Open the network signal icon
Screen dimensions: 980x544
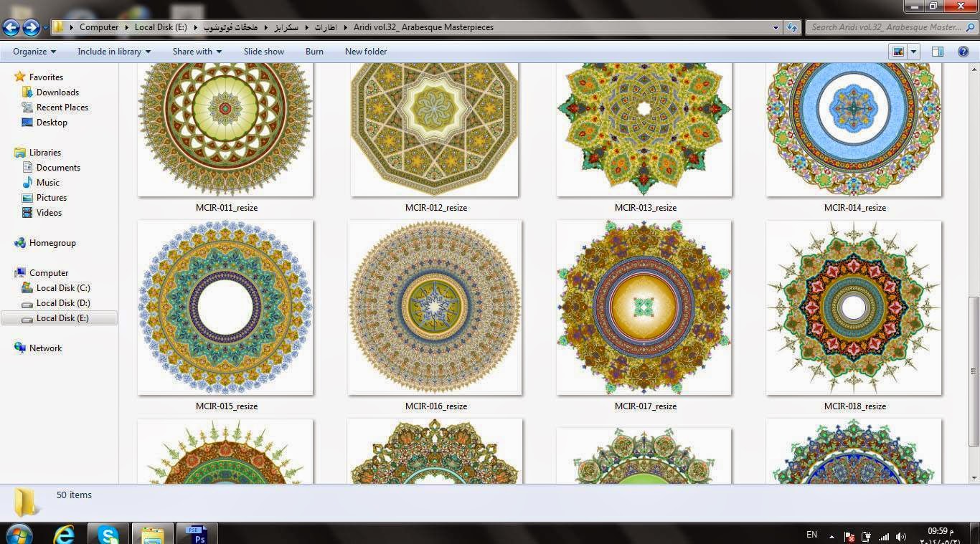click(884, 536)
